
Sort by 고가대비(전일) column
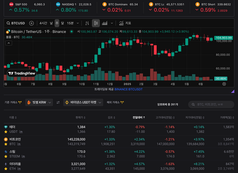tap(165, 117)
